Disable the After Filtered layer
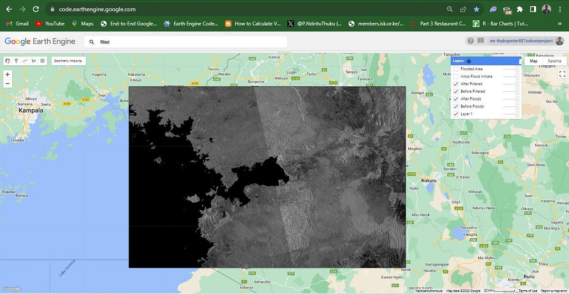 [x=455, y=84]
